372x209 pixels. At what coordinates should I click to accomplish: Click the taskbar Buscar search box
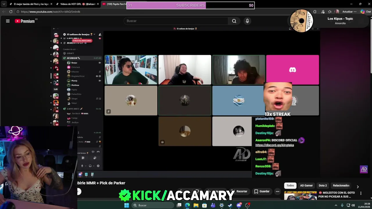[152, 205]
